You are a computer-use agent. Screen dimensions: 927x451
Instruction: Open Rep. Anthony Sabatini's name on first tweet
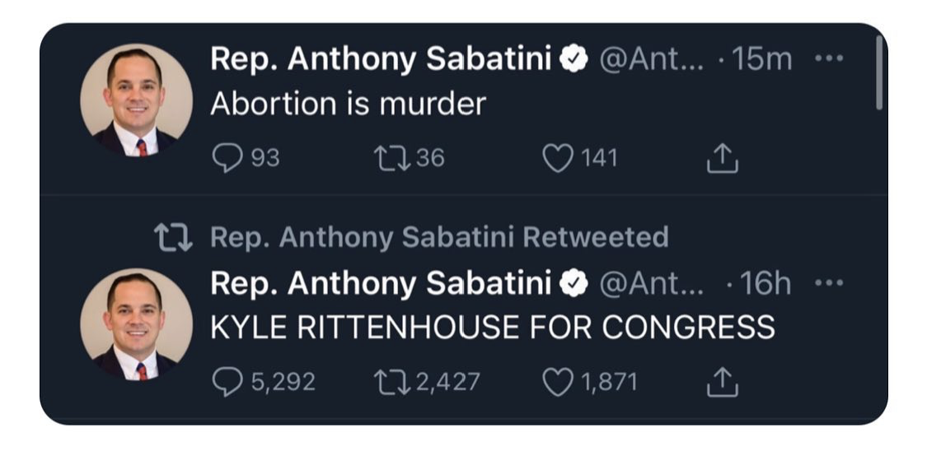point(381,60)
